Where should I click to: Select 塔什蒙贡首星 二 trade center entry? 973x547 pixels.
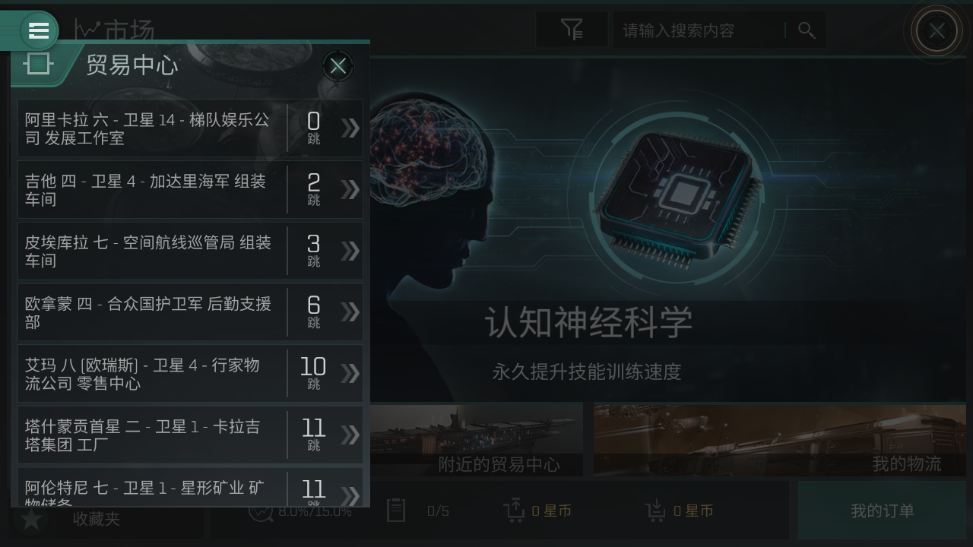[x=190, y=435]
